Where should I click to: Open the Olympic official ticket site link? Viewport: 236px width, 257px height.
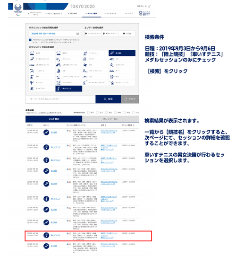click(x=144, y=13)
